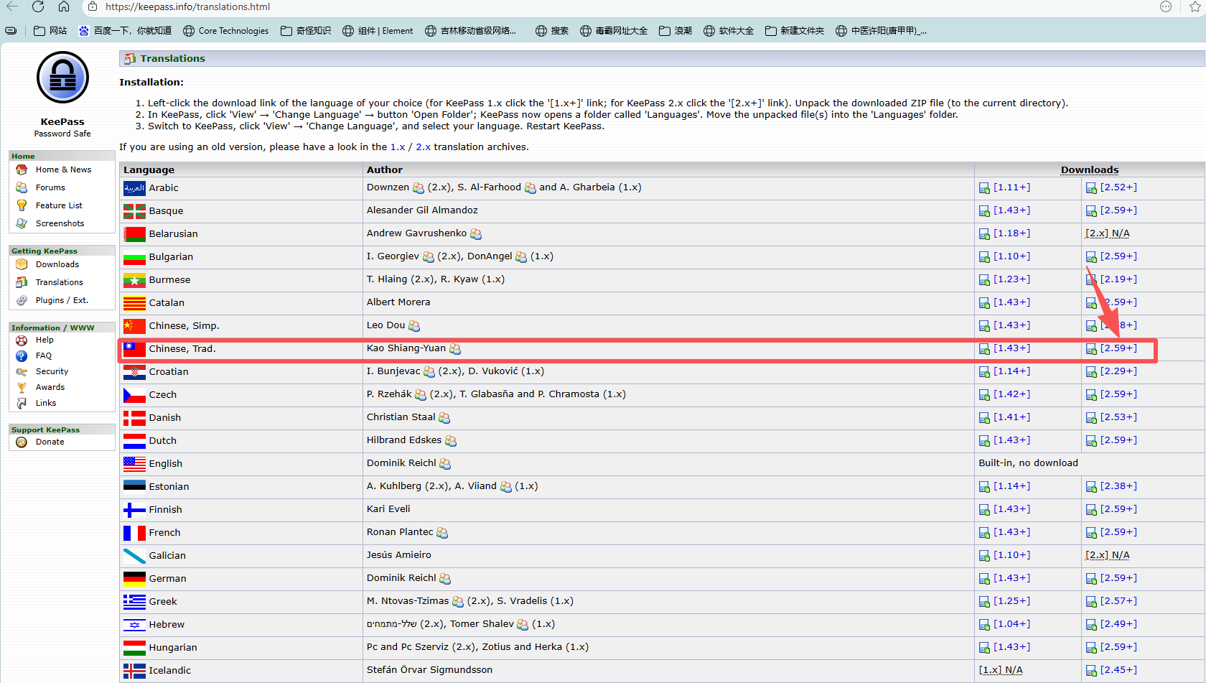Screen dimensions: 1206x683
Task: Download Croatian [2.29+] translation
Action: [1118, 371]
